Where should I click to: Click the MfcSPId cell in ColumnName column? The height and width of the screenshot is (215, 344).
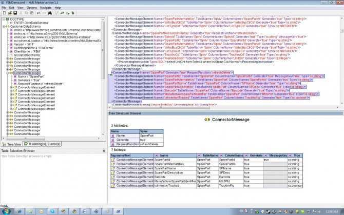click(231, 181)
